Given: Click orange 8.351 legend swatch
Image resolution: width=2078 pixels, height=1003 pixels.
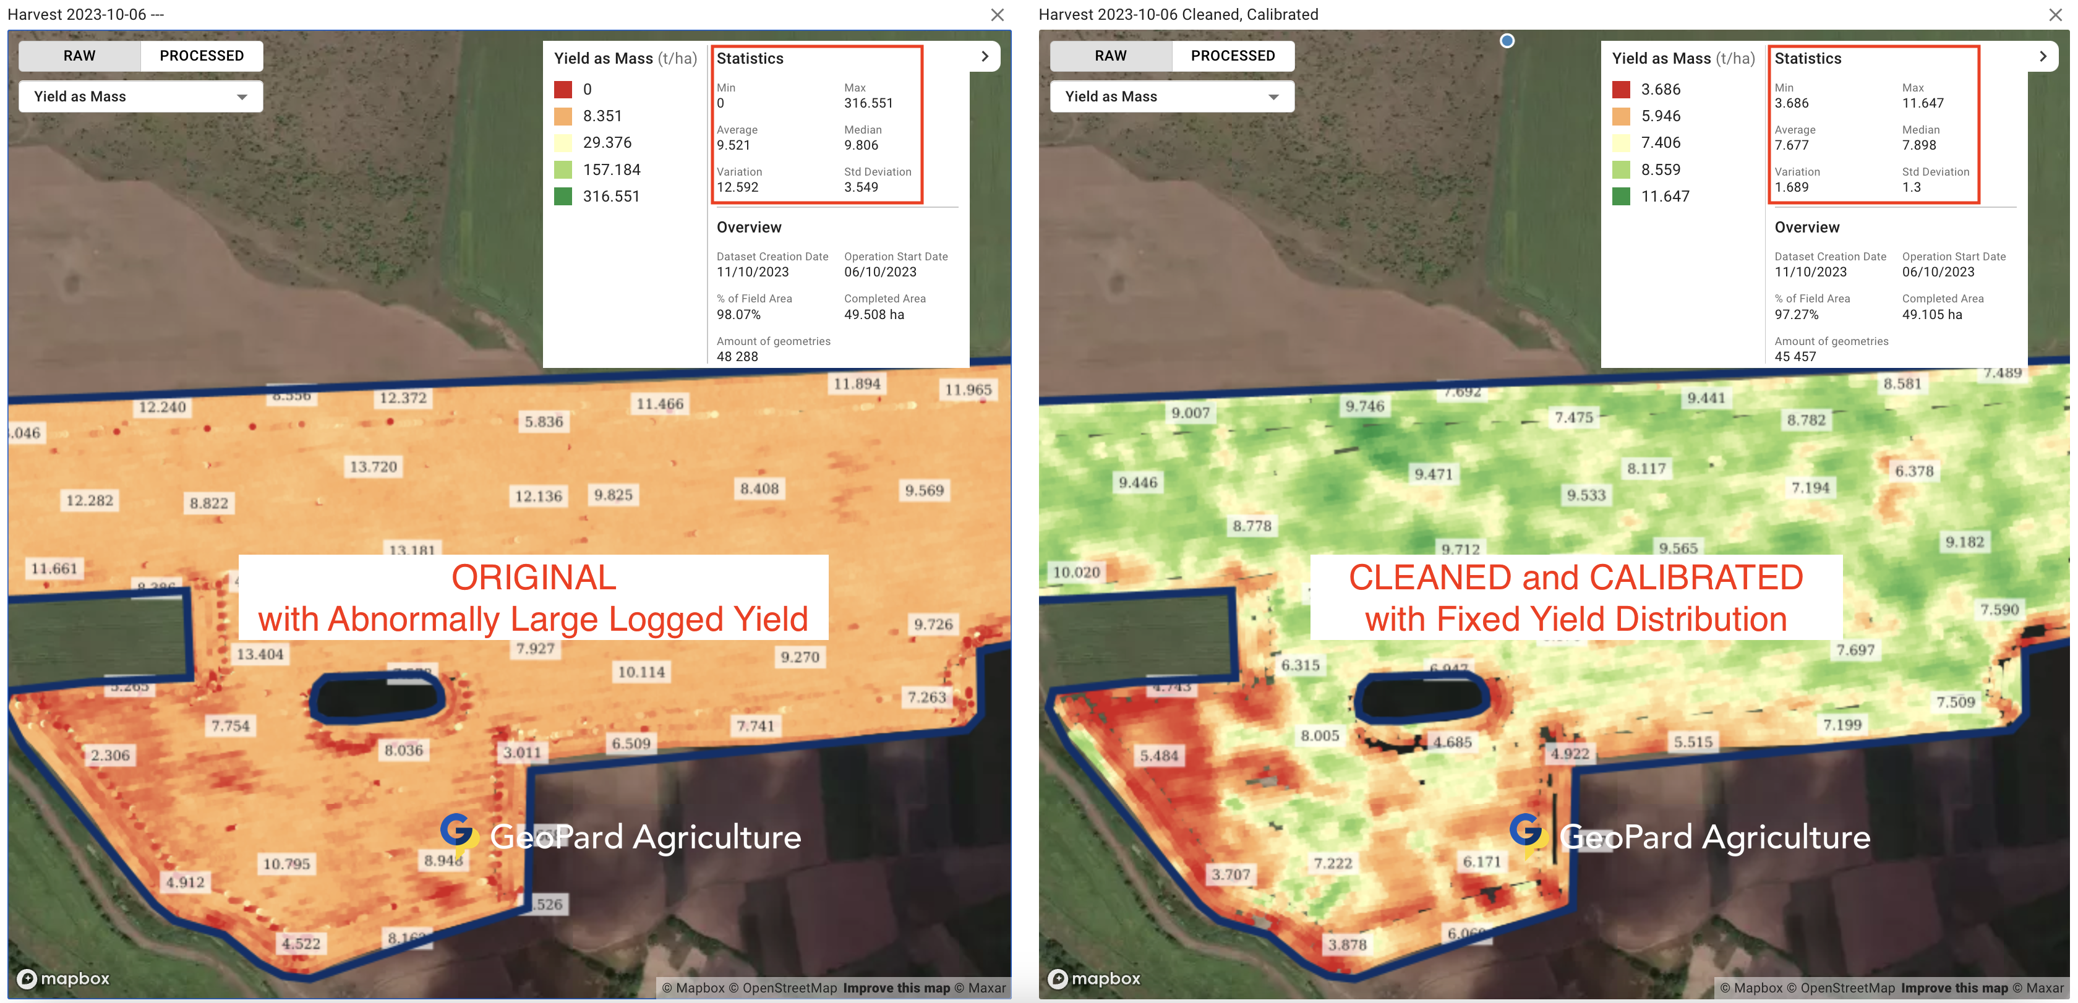Looking at the screenshot, I should coord(563,116).
